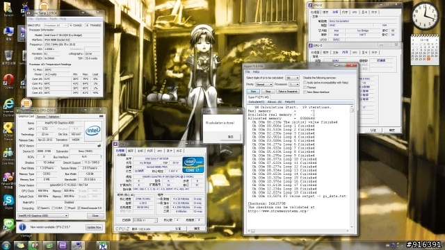Go to previous month in calendar gadget
Screen dimensions: 445x250
point(413,40)
